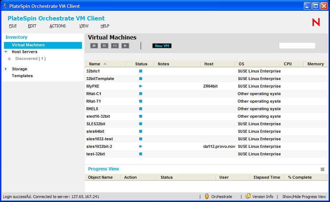Click the search field in the toolbar
The height and width of the screenshot is (202, 330).
297,46
